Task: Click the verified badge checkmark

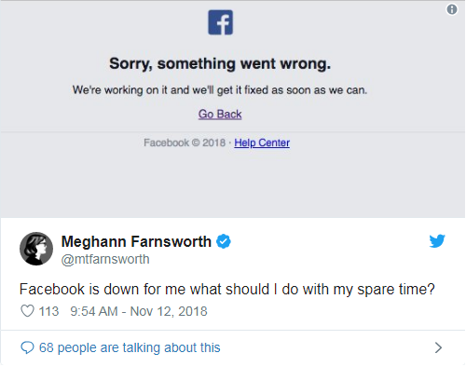Action: coord(224,241)
